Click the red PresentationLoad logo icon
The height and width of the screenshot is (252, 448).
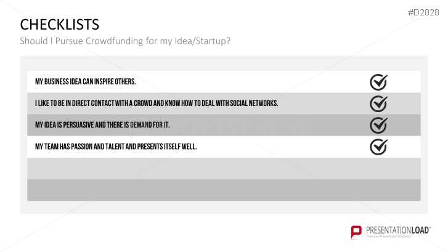tap(356, 232)
